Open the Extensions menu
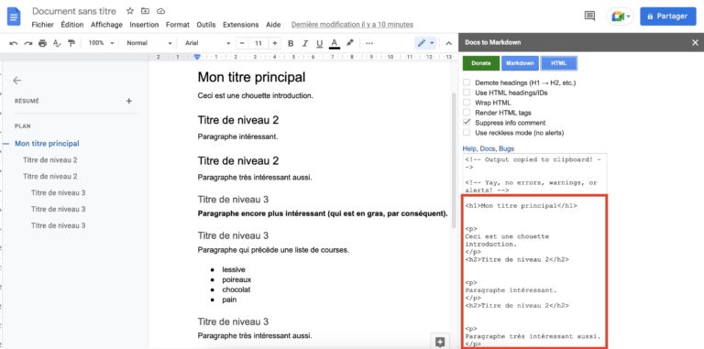This screenshot has height=349, width=704. click(241, 25)
